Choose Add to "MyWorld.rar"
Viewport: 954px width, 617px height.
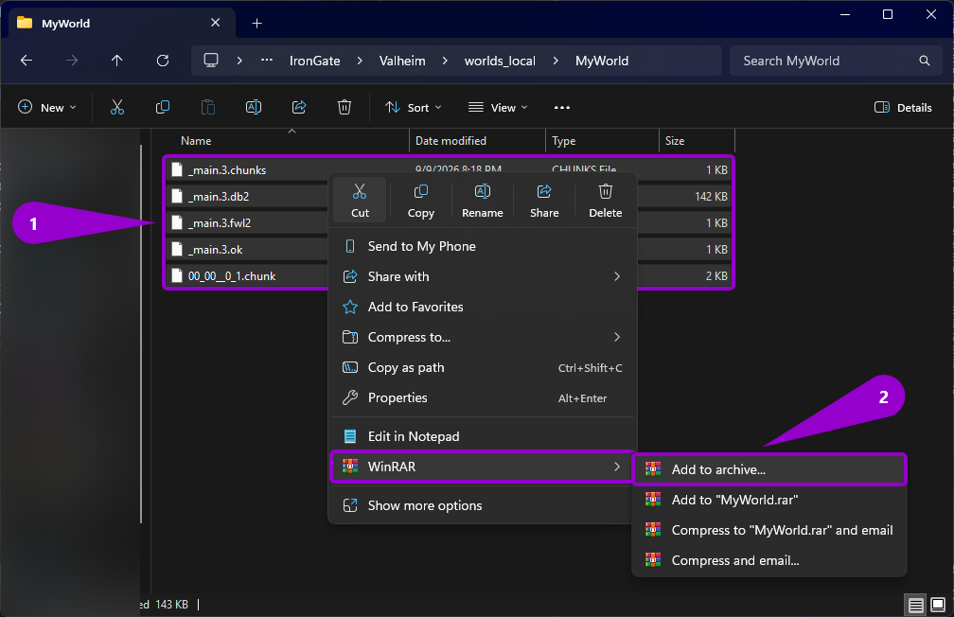coord(769,501)
